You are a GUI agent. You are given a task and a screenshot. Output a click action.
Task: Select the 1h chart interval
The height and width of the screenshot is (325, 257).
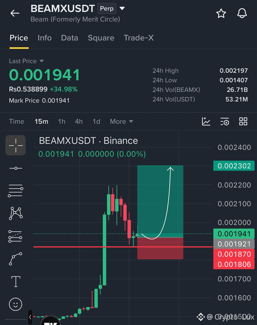click(61, 121)
